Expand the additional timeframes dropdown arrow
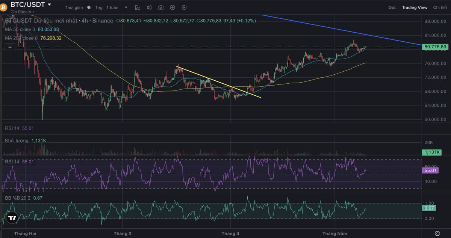451x238 pixels. coord(126,8)
